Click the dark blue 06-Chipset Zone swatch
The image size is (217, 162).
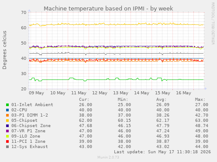(7, 126)
